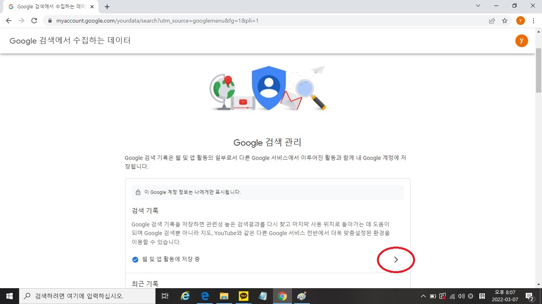Reload the current page
The image size is (542, 304).
coord(34,21)
